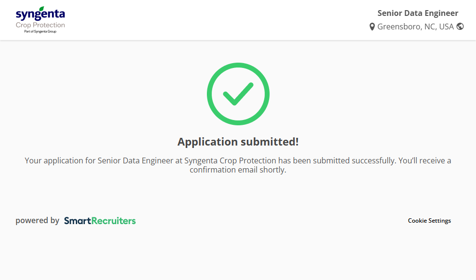
Task: Open the Cookie Settings link
Action: 429,221
